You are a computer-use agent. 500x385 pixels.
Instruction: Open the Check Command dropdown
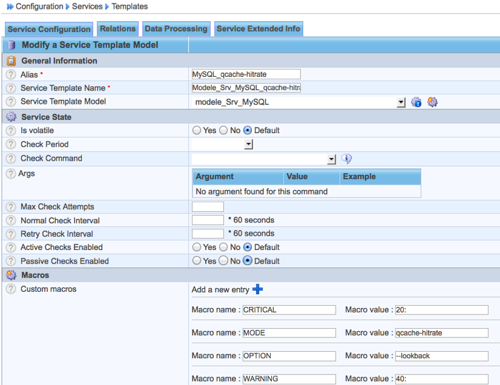click(x=332, y=159)
